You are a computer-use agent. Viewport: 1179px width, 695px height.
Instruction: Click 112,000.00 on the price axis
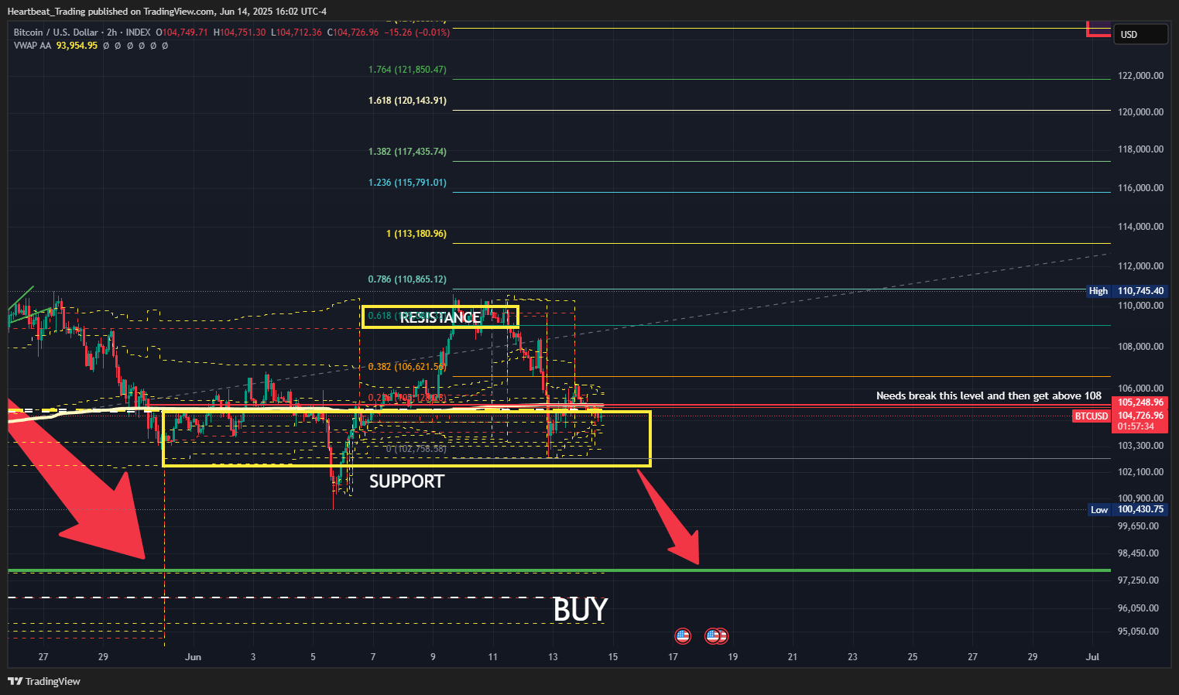point(1140,266)
